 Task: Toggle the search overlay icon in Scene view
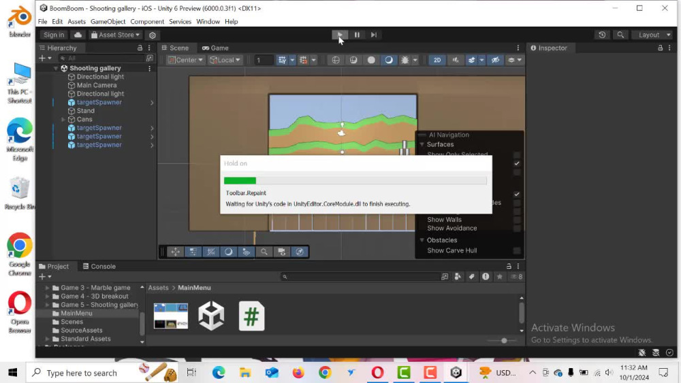[x=264, y=252]
